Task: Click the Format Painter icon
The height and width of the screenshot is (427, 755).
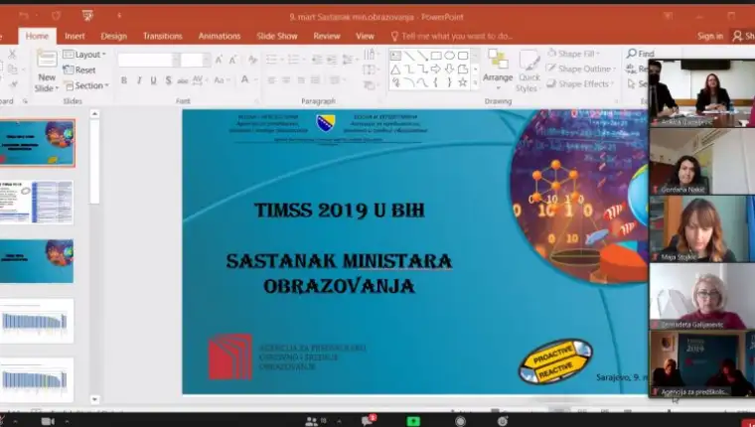Action: tap(14, 84)
